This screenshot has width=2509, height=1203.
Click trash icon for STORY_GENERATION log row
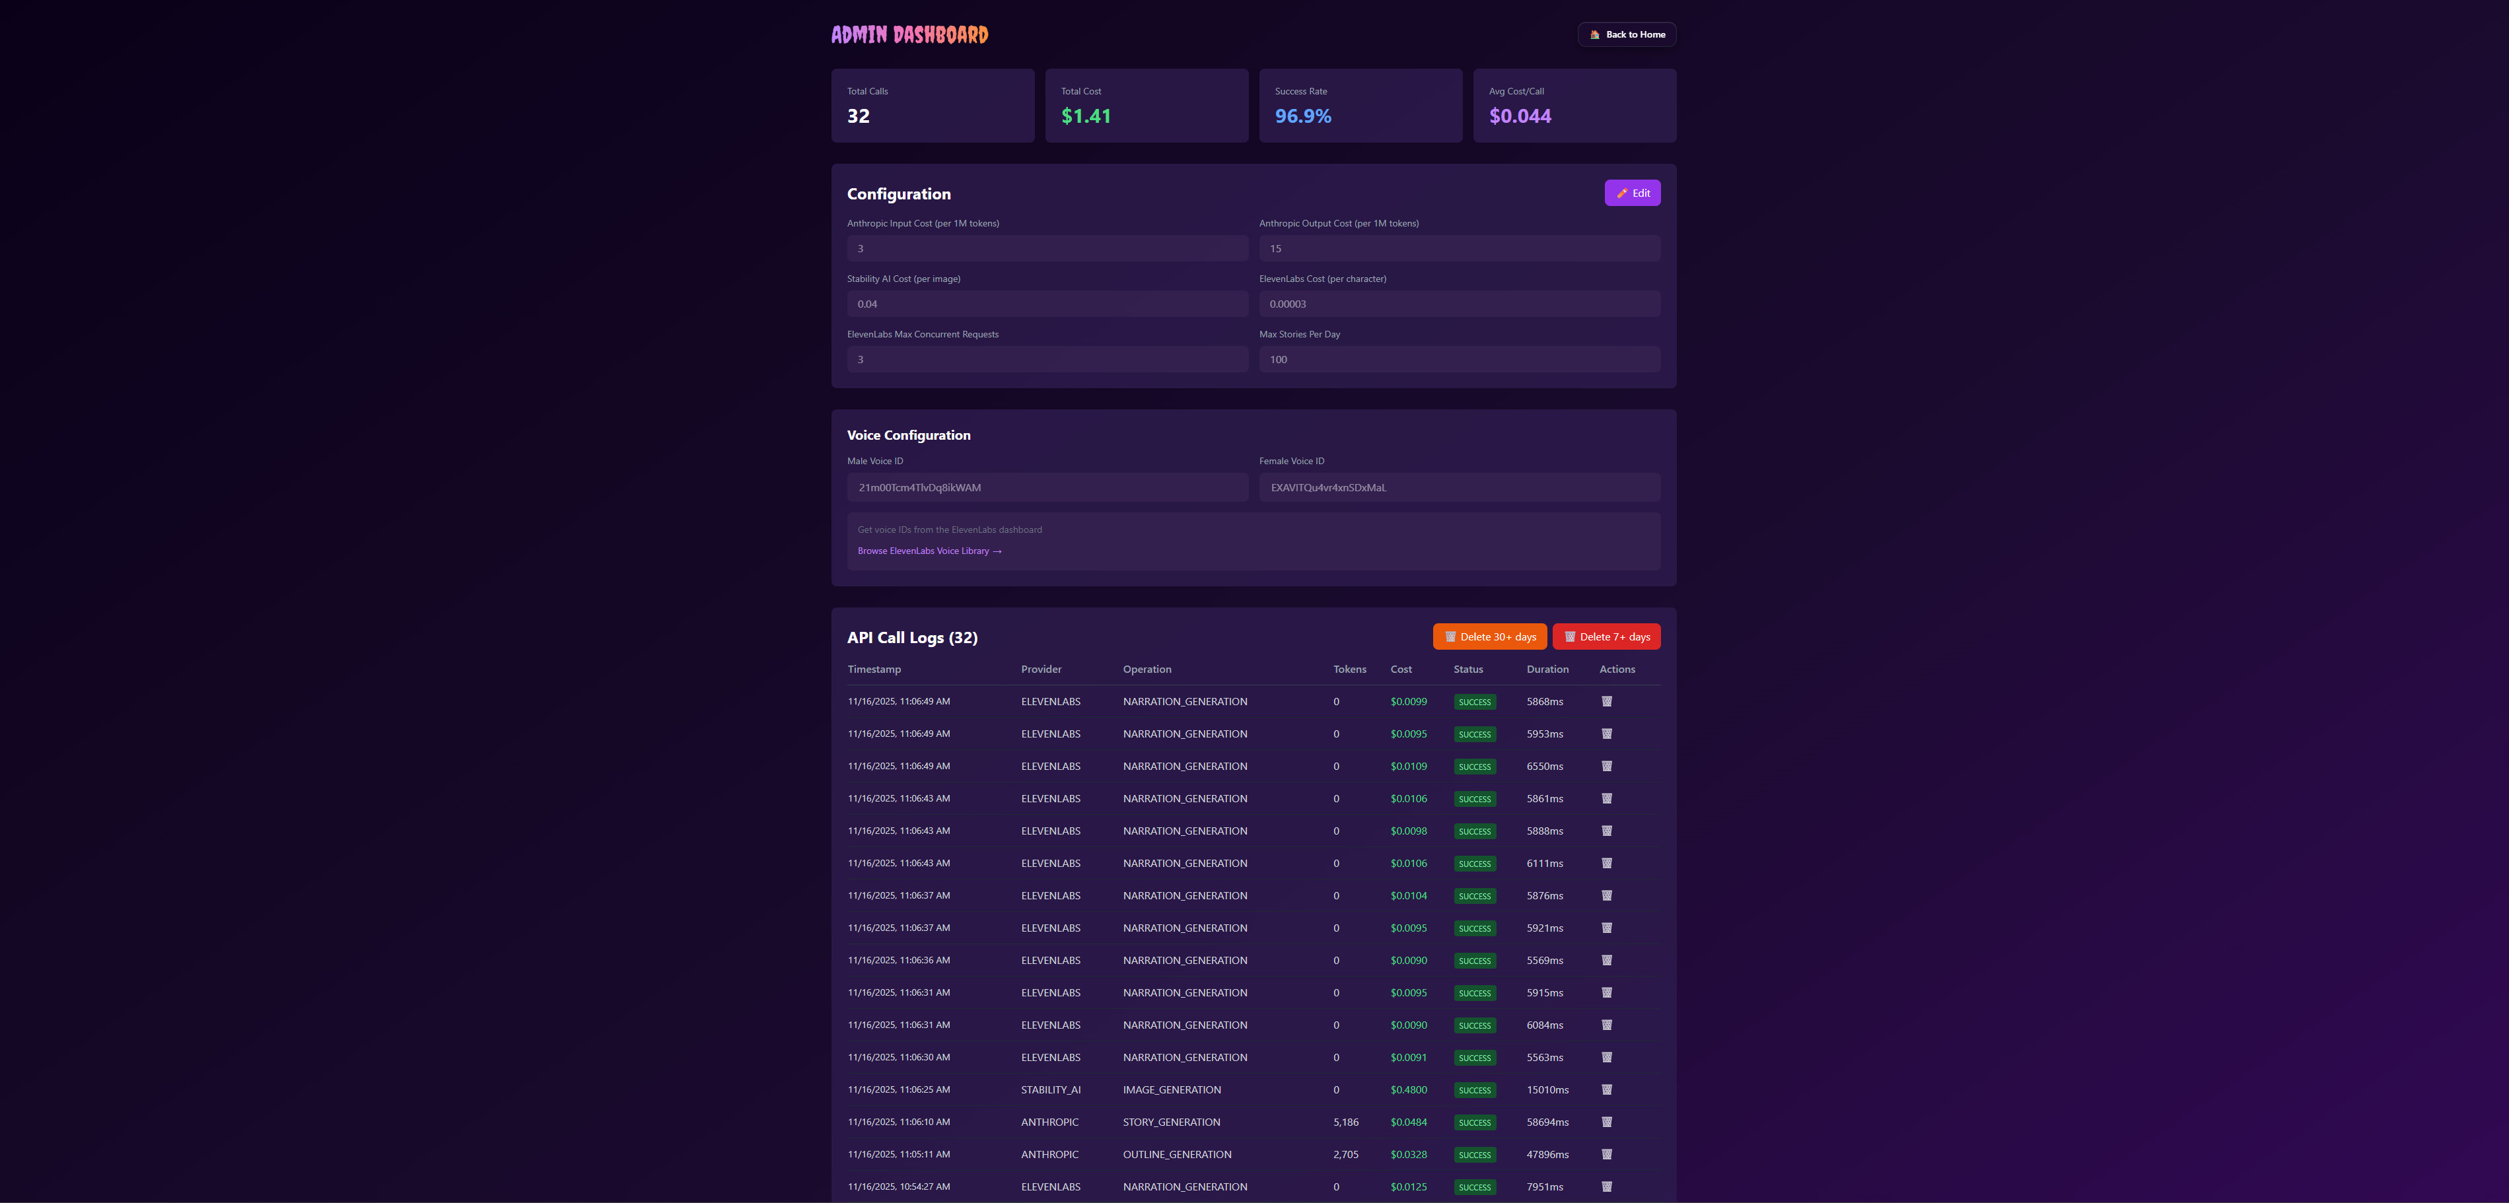[x=1606, y=1122]
